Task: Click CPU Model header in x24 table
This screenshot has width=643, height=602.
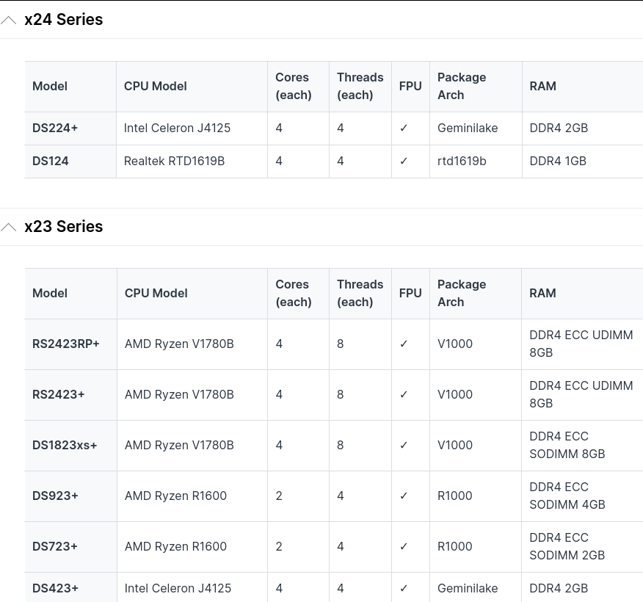Action: (x=156, y=87)
